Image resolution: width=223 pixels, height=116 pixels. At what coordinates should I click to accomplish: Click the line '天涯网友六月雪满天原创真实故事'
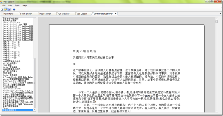point(93,57)
